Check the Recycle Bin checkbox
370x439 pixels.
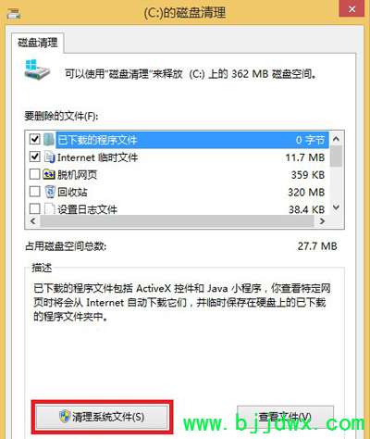pos(34,192)
